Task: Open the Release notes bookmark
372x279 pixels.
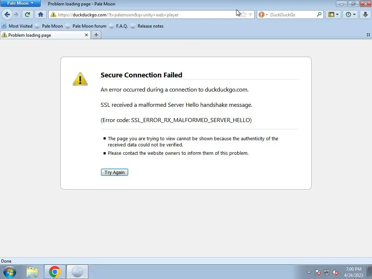Action: pyautogui.click(x=147, y=26)
